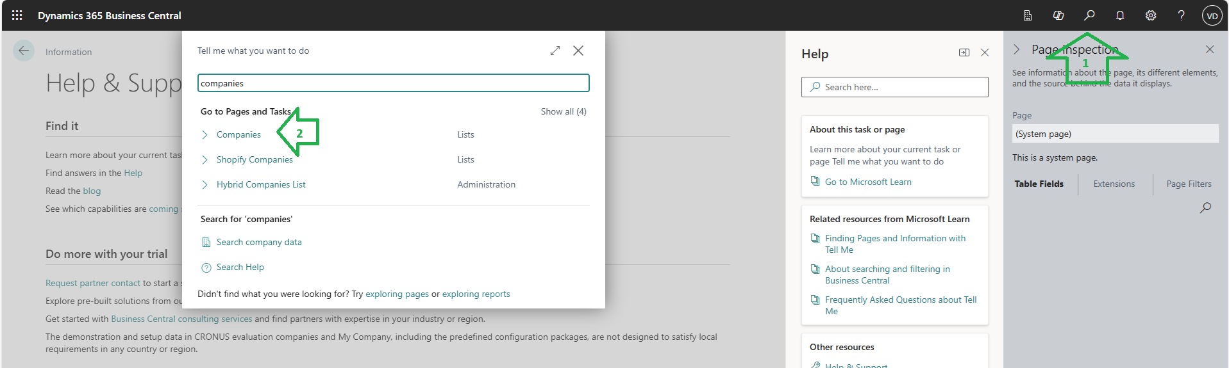Open the help question mark icon

point(1181,15)
